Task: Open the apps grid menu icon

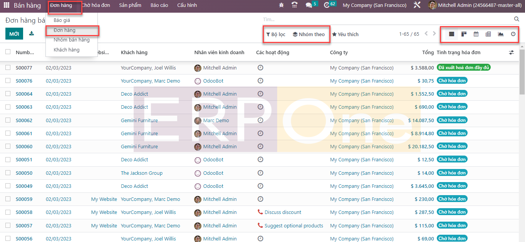Action: (x=7, y=5)
